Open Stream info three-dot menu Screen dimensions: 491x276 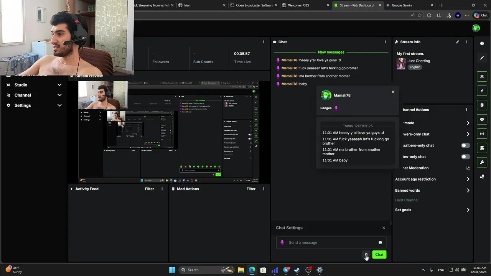[x=466, y=42]
